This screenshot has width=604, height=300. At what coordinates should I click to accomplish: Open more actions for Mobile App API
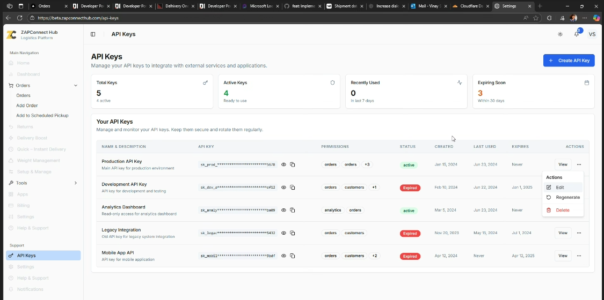point(579,256)
